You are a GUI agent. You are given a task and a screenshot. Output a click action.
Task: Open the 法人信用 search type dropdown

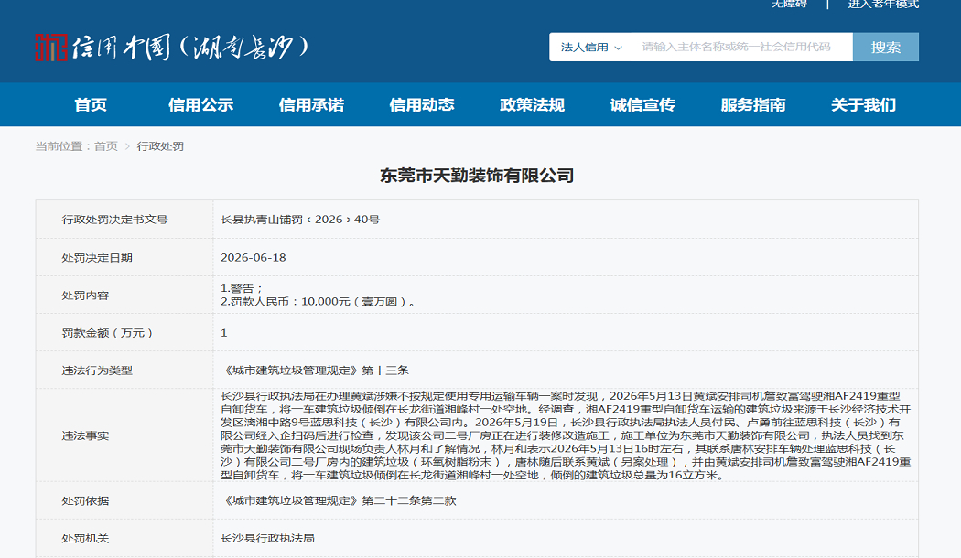[591, 48]
